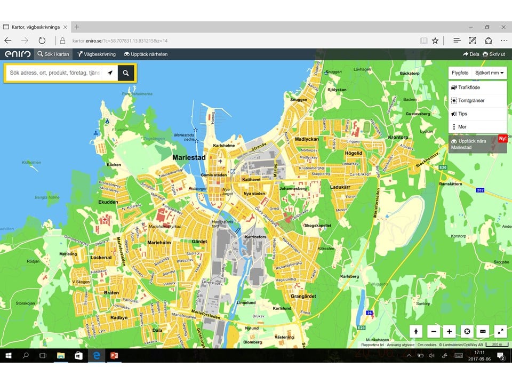Expand the Mer options menu
This screenshot has width=512, height=384.
tap(477, 127)
